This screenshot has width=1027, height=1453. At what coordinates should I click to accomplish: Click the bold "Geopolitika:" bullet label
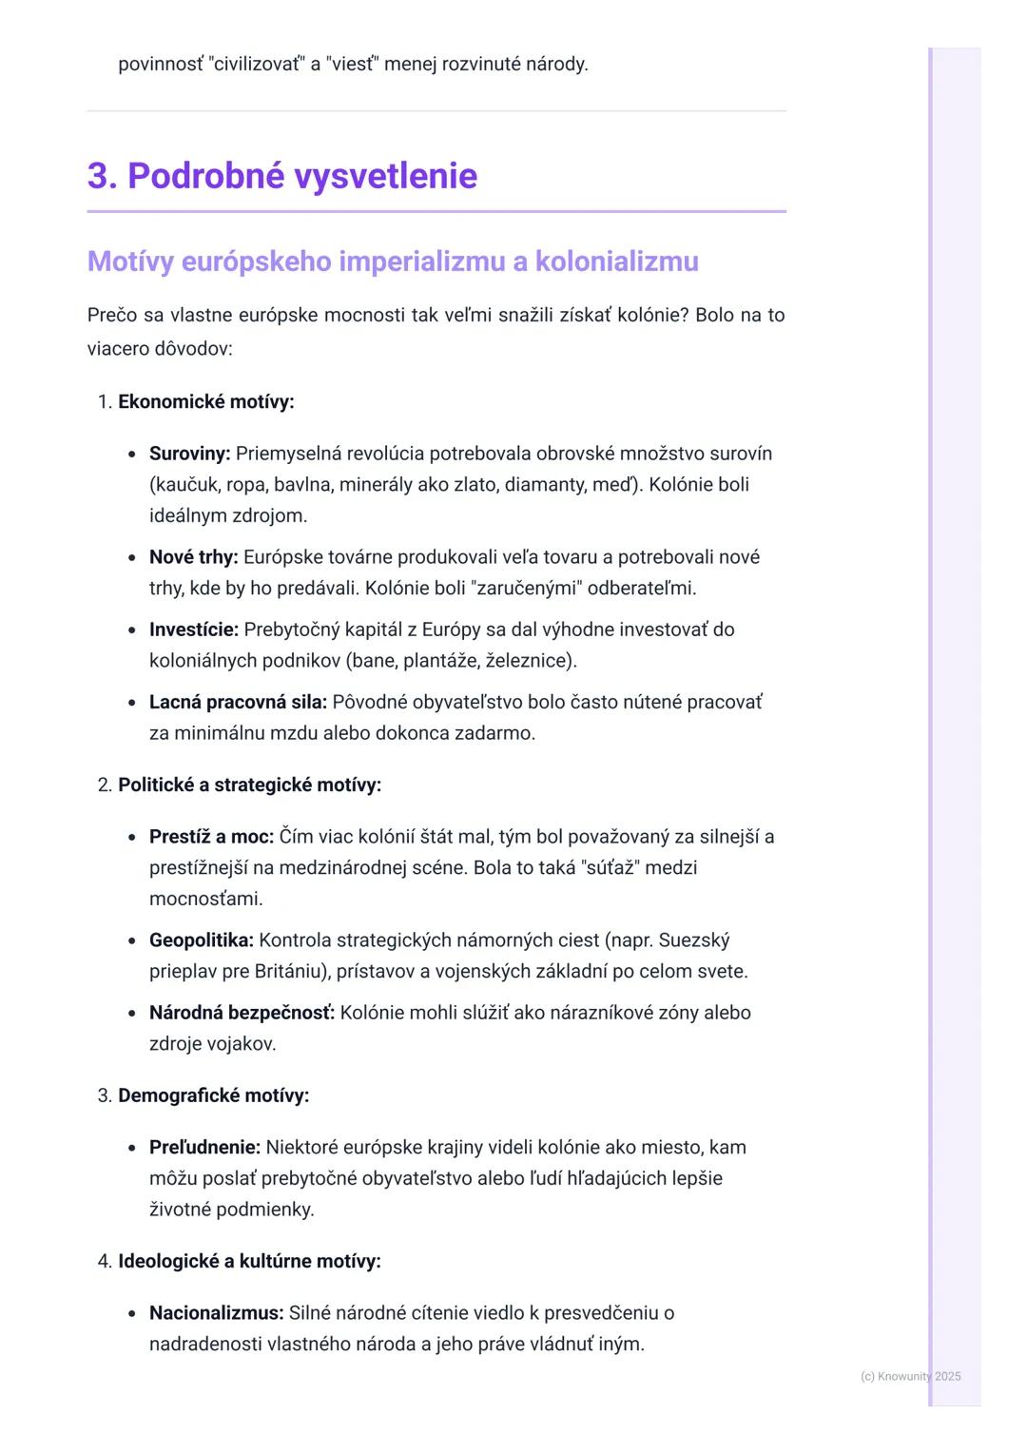202,940
